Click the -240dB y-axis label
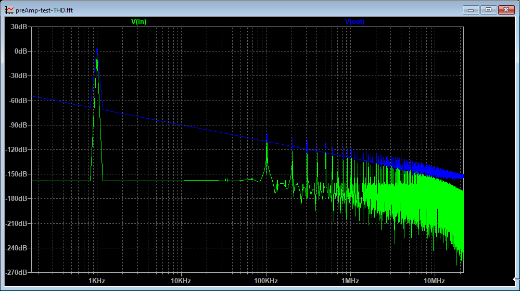Viewport: 520px width, 291px height. pos(16,248)
